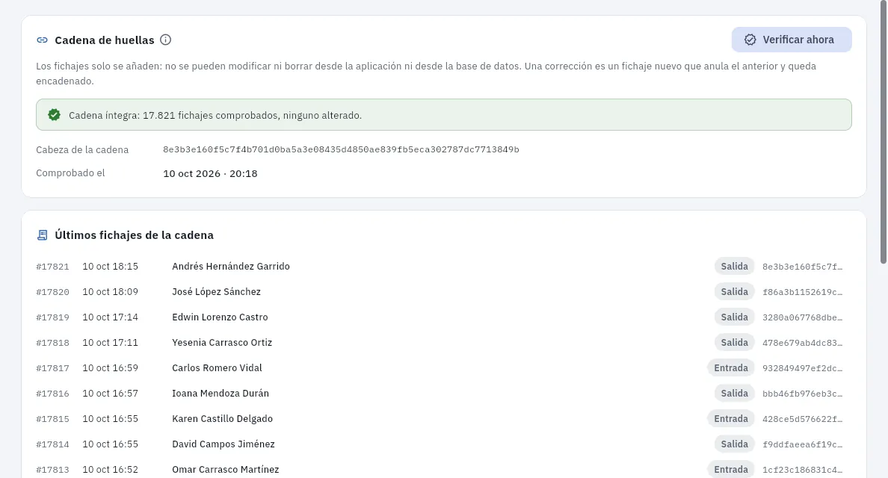Click the Salida badge for Yesenia Carrasco Ortiz
Image resolution: width=888 pixels, height=478 pixels.
(734, 343)
